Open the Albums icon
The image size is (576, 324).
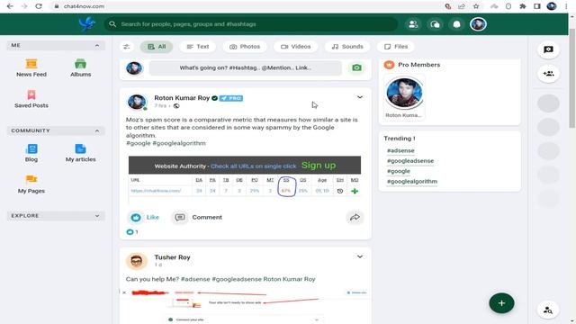click(80, 64)
